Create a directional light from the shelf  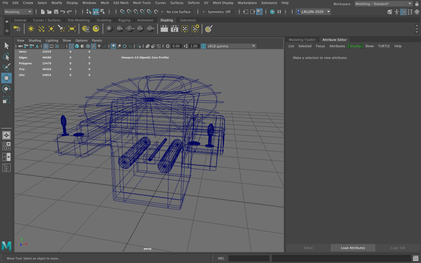coord(41,29)
